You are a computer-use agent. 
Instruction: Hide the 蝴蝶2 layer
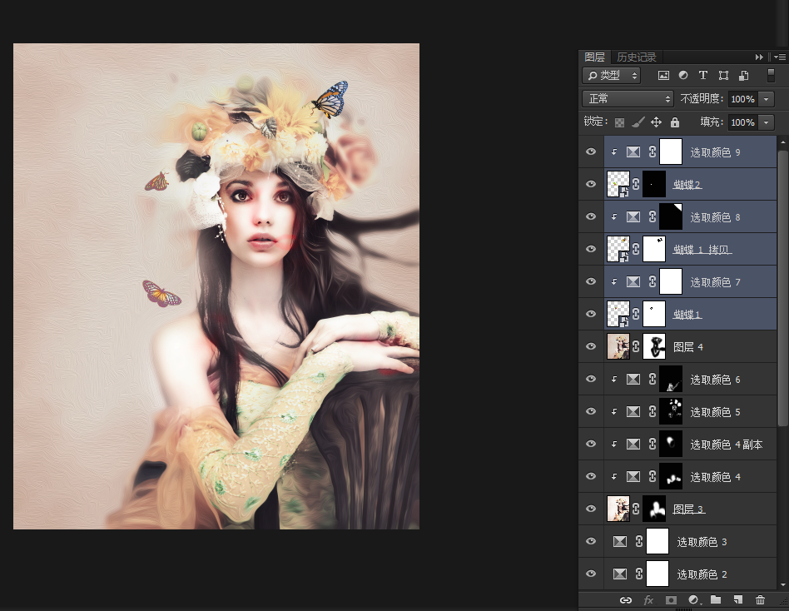tap(591, 184)
